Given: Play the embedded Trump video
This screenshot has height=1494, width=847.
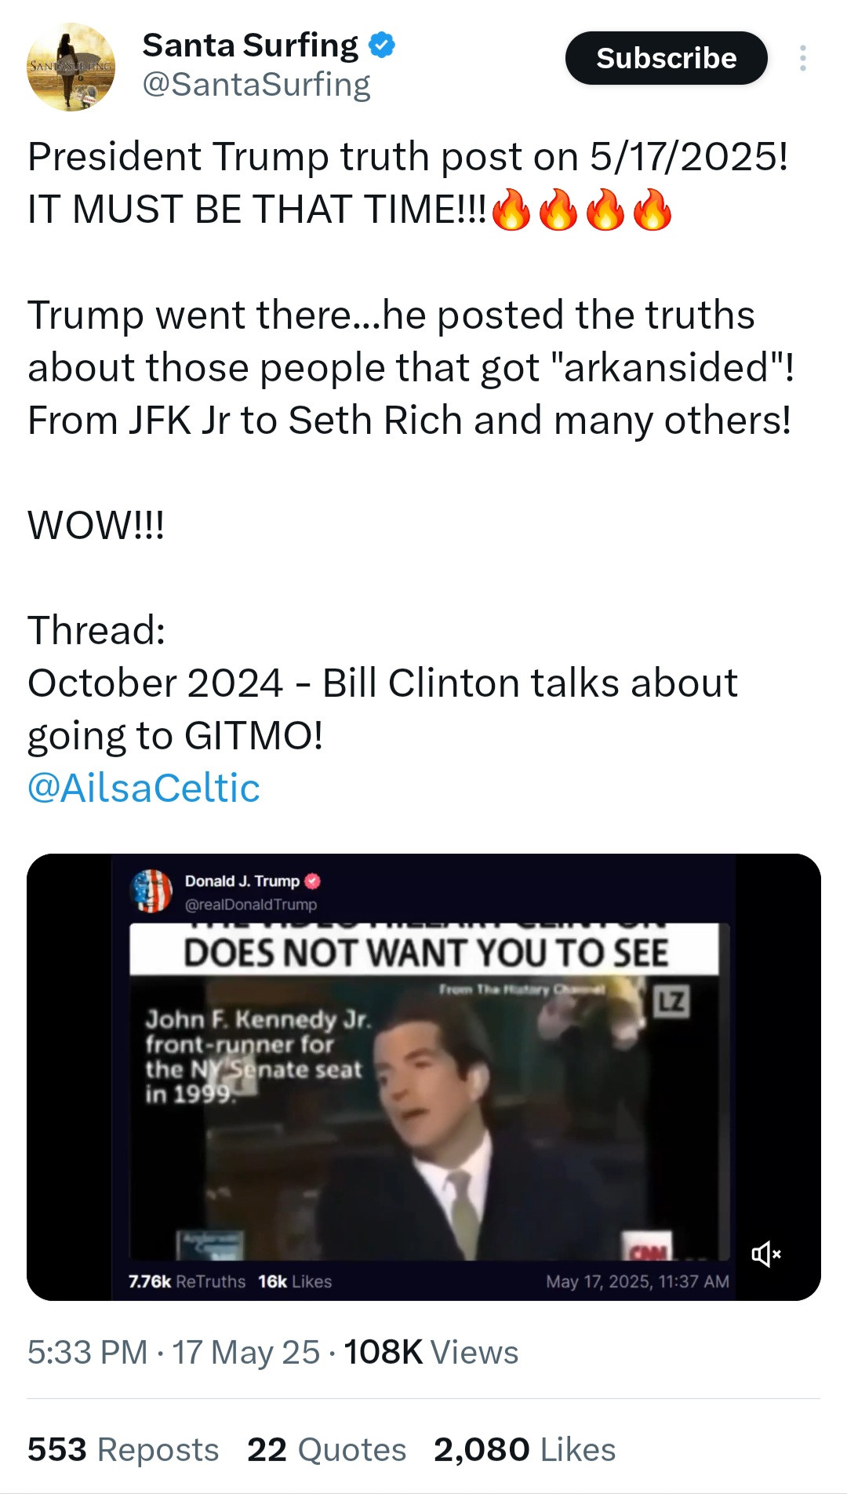Looking at the screenshot, I should pos(423,1077).
